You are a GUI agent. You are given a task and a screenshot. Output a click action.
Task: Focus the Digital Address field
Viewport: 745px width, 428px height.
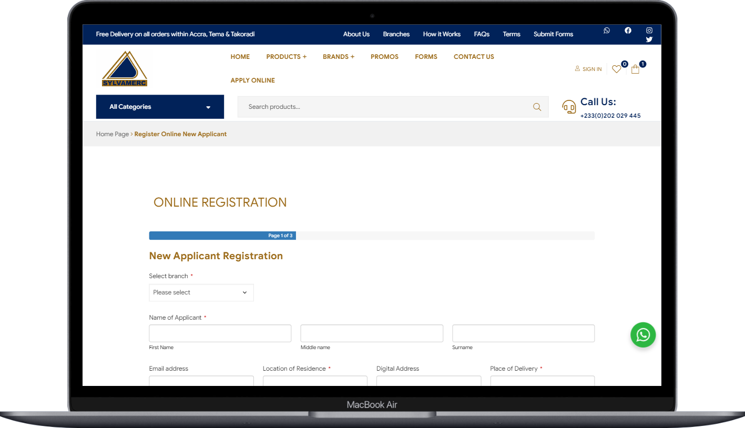pos(429,381)
